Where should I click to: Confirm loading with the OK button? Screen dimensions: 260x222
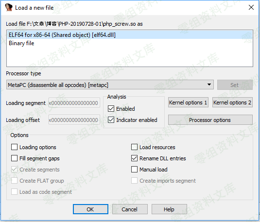coord(90,209)
